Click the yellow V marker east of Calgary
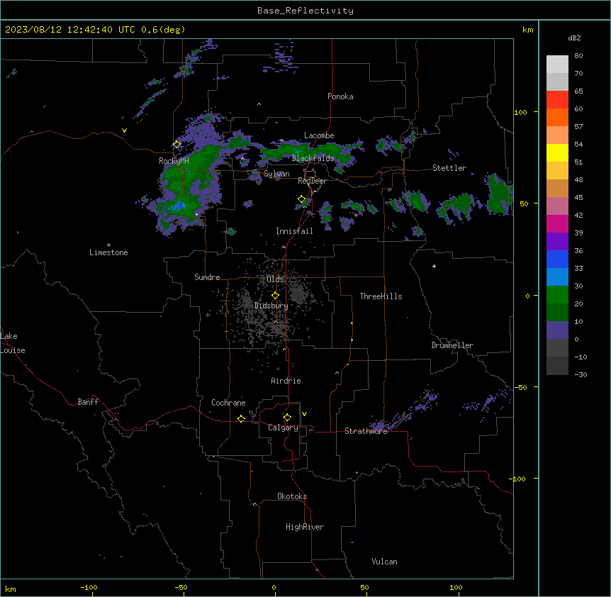 point(304,414)
